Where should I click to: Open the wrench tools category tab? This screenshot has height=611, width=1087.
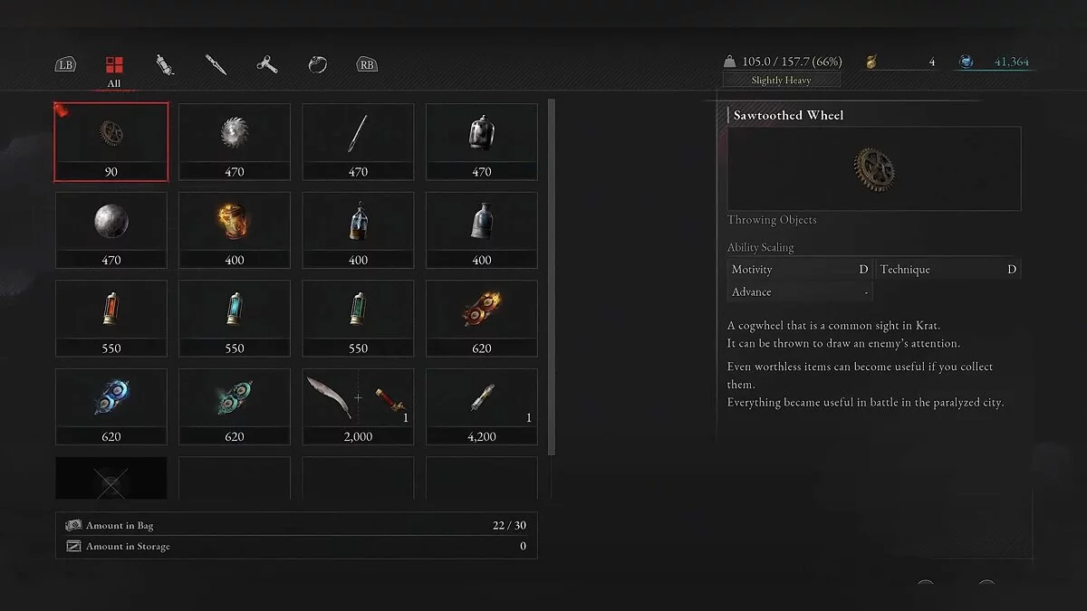tap(266, 65)
